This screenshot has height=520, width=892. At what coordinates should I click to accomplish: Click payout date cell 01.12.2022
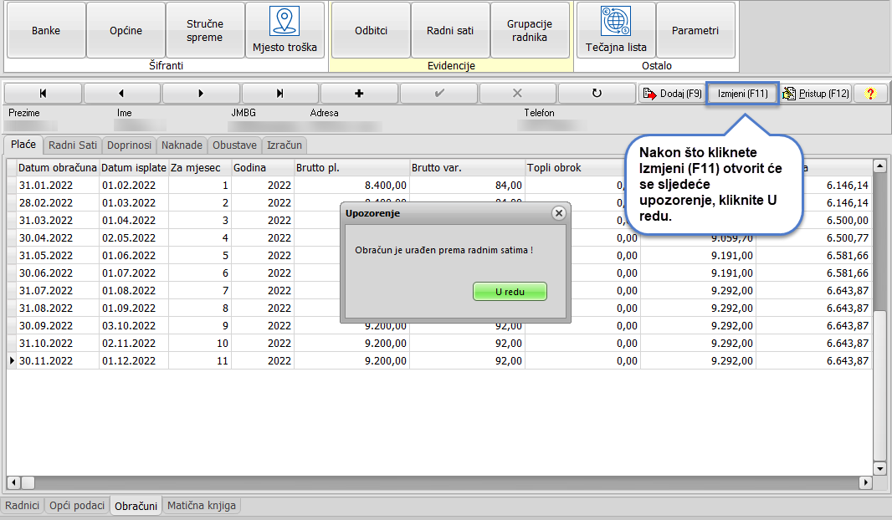[x=134, y=361]
